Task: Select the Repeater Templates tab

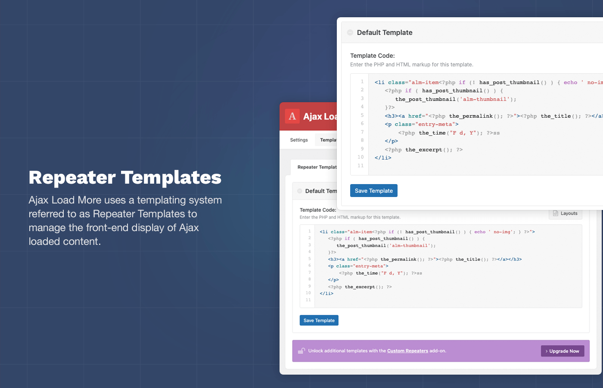Action: click(317, 167)
